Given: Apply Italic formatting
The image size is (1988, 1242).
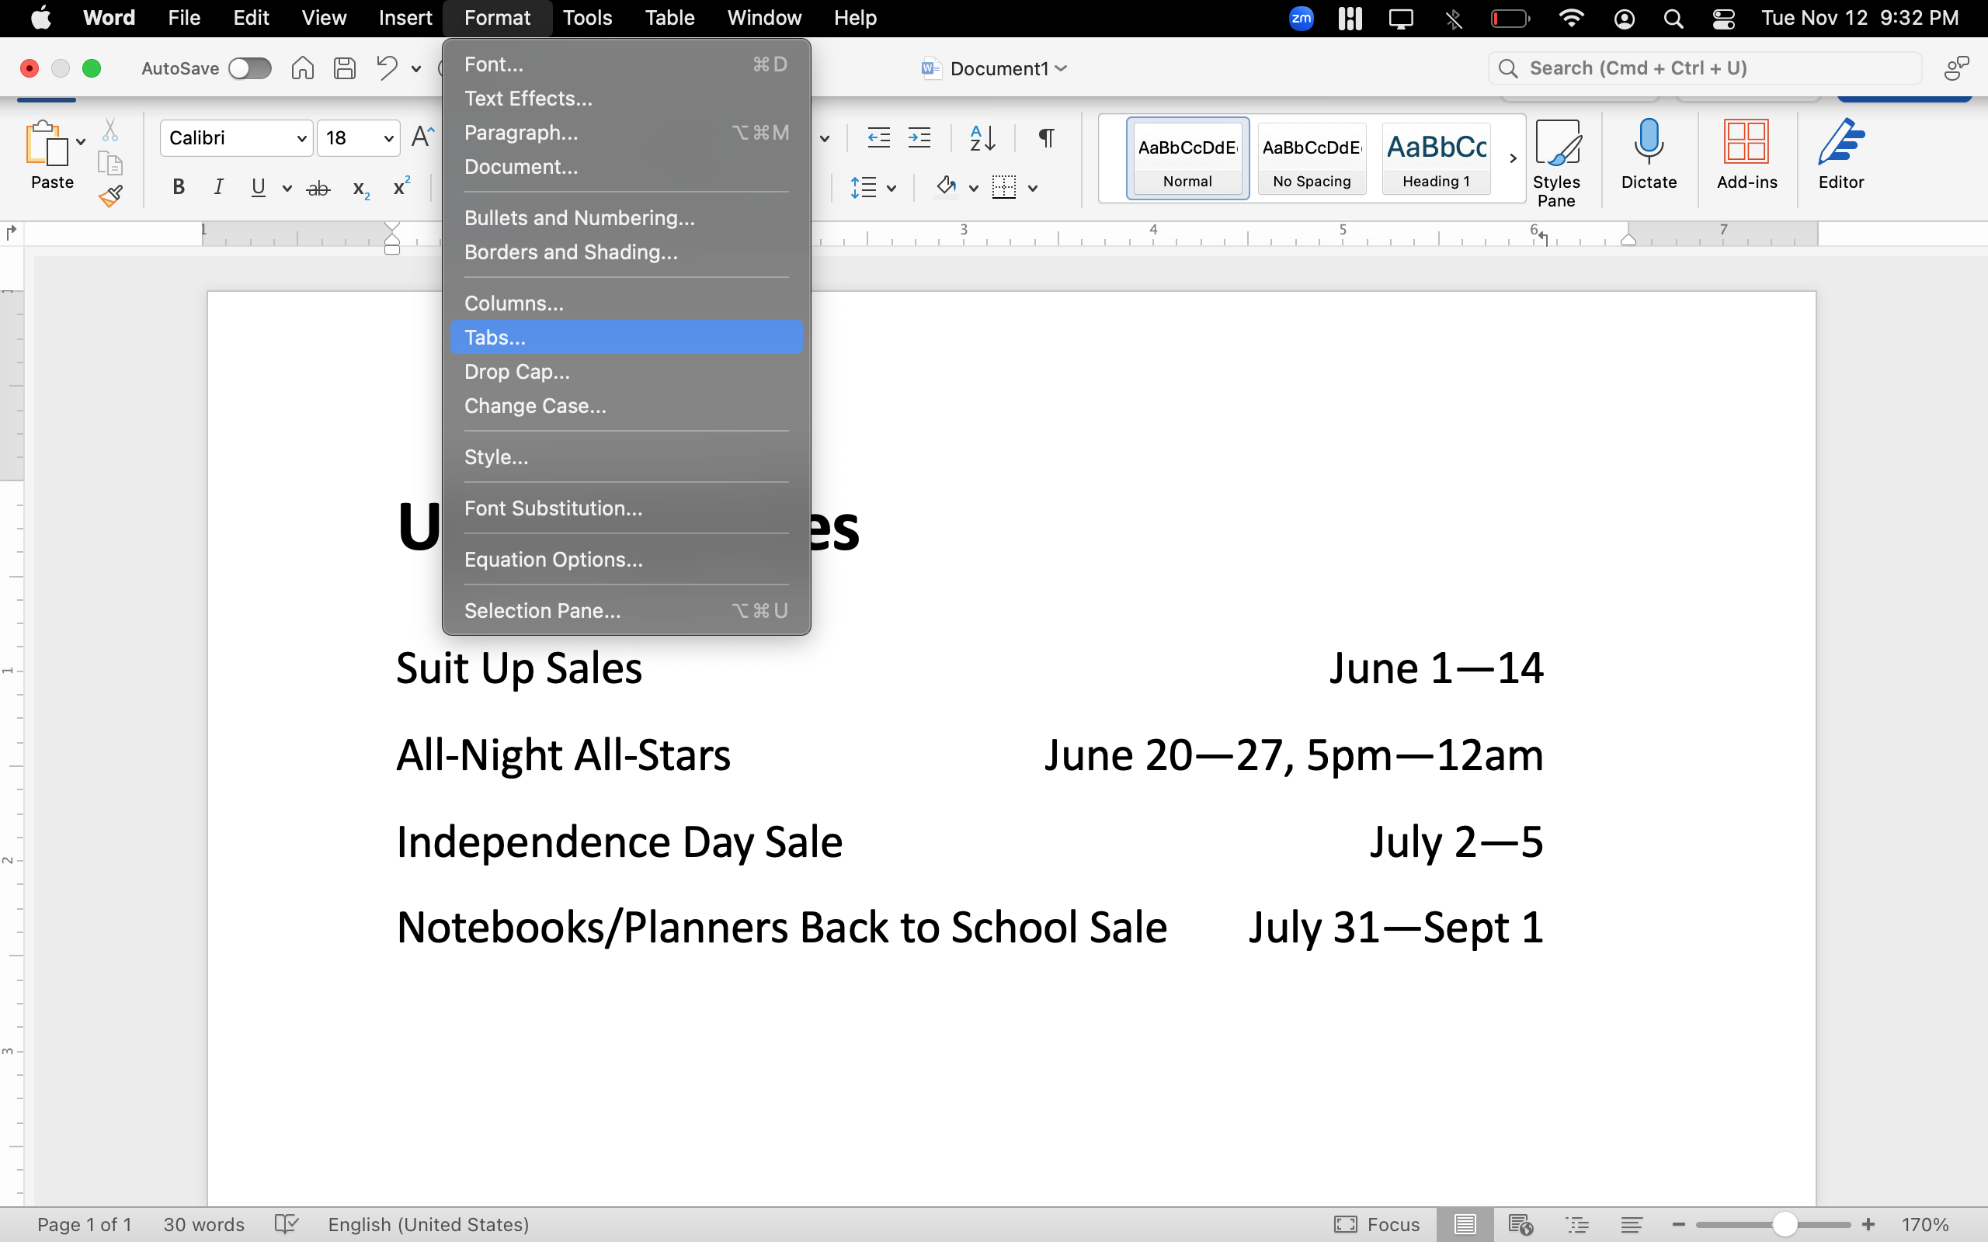Looking at the screenshot, I should pyautogui.click(x=217, y=187).
